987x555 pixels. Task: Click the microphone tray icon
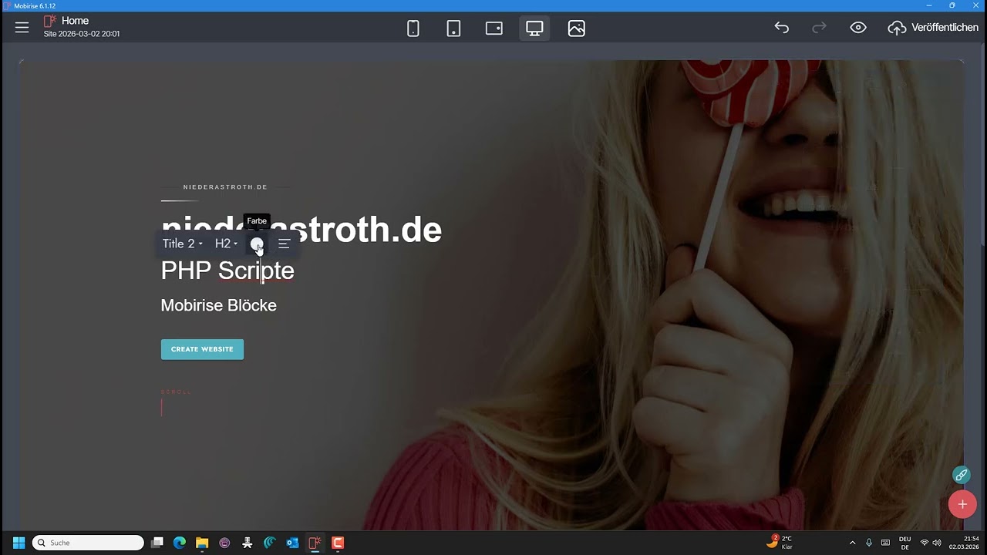(869, 543)
